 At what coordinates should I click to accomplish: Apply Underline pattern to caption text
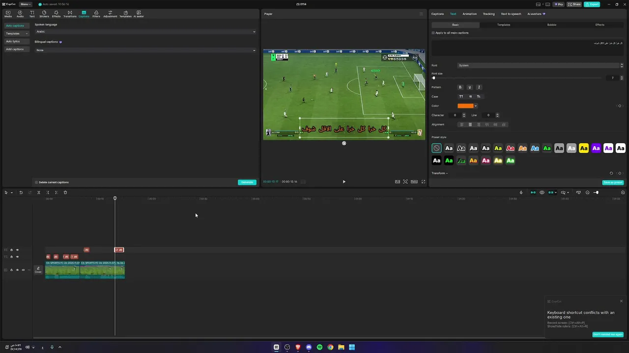[x=469, y=87]
